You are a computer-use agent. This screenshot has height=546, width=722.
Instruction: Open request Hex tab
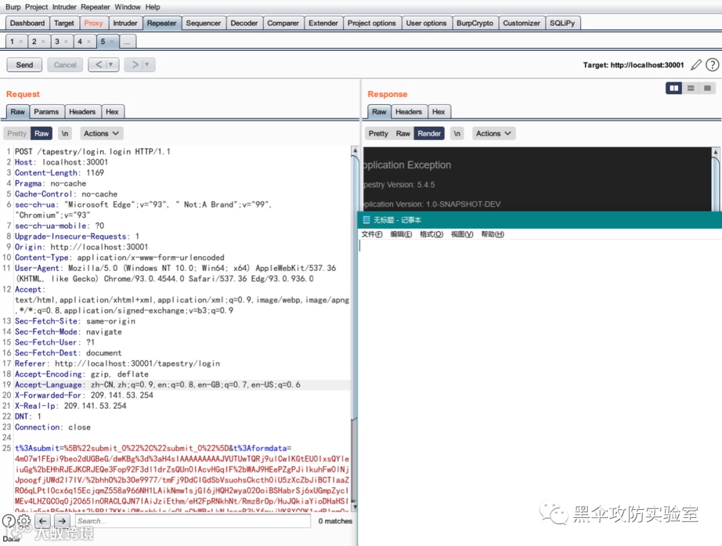(x=112, y=112)
